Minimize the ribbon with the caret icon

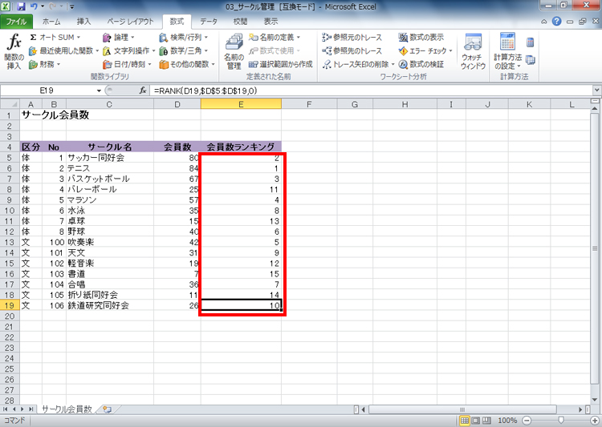544,22
